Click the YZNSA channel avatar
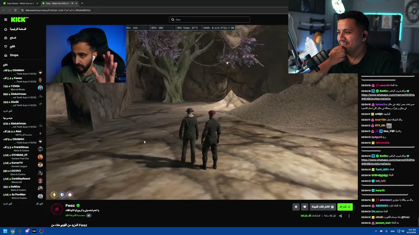Viewport: 419px width, 235px height. [x=40, y=88]
